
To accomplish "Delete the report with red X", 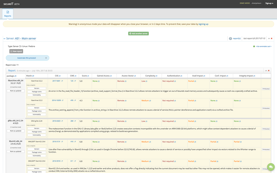I will pyautogui.click(x=269, y=71).
